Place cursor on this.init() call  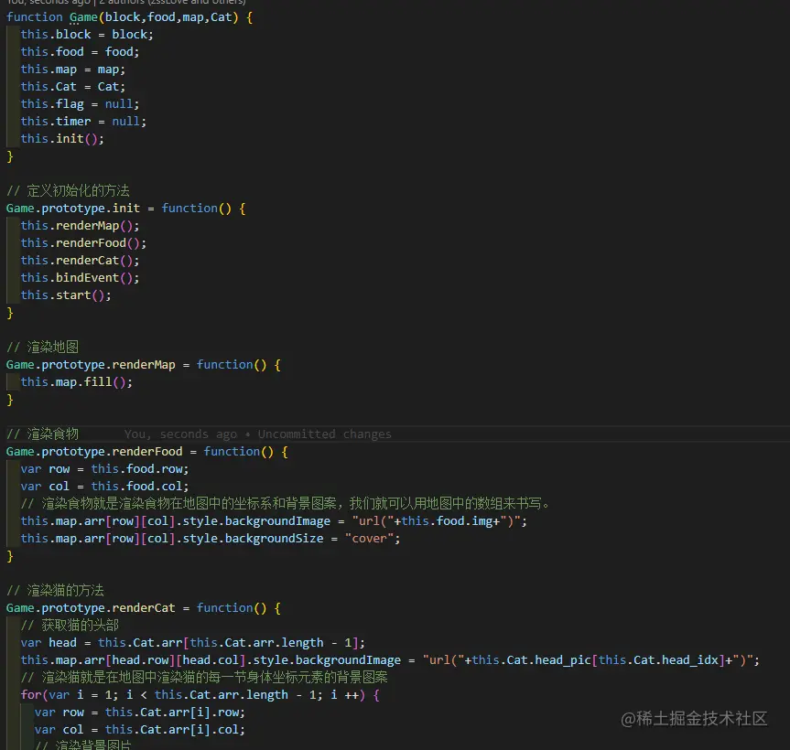(61, 138)
